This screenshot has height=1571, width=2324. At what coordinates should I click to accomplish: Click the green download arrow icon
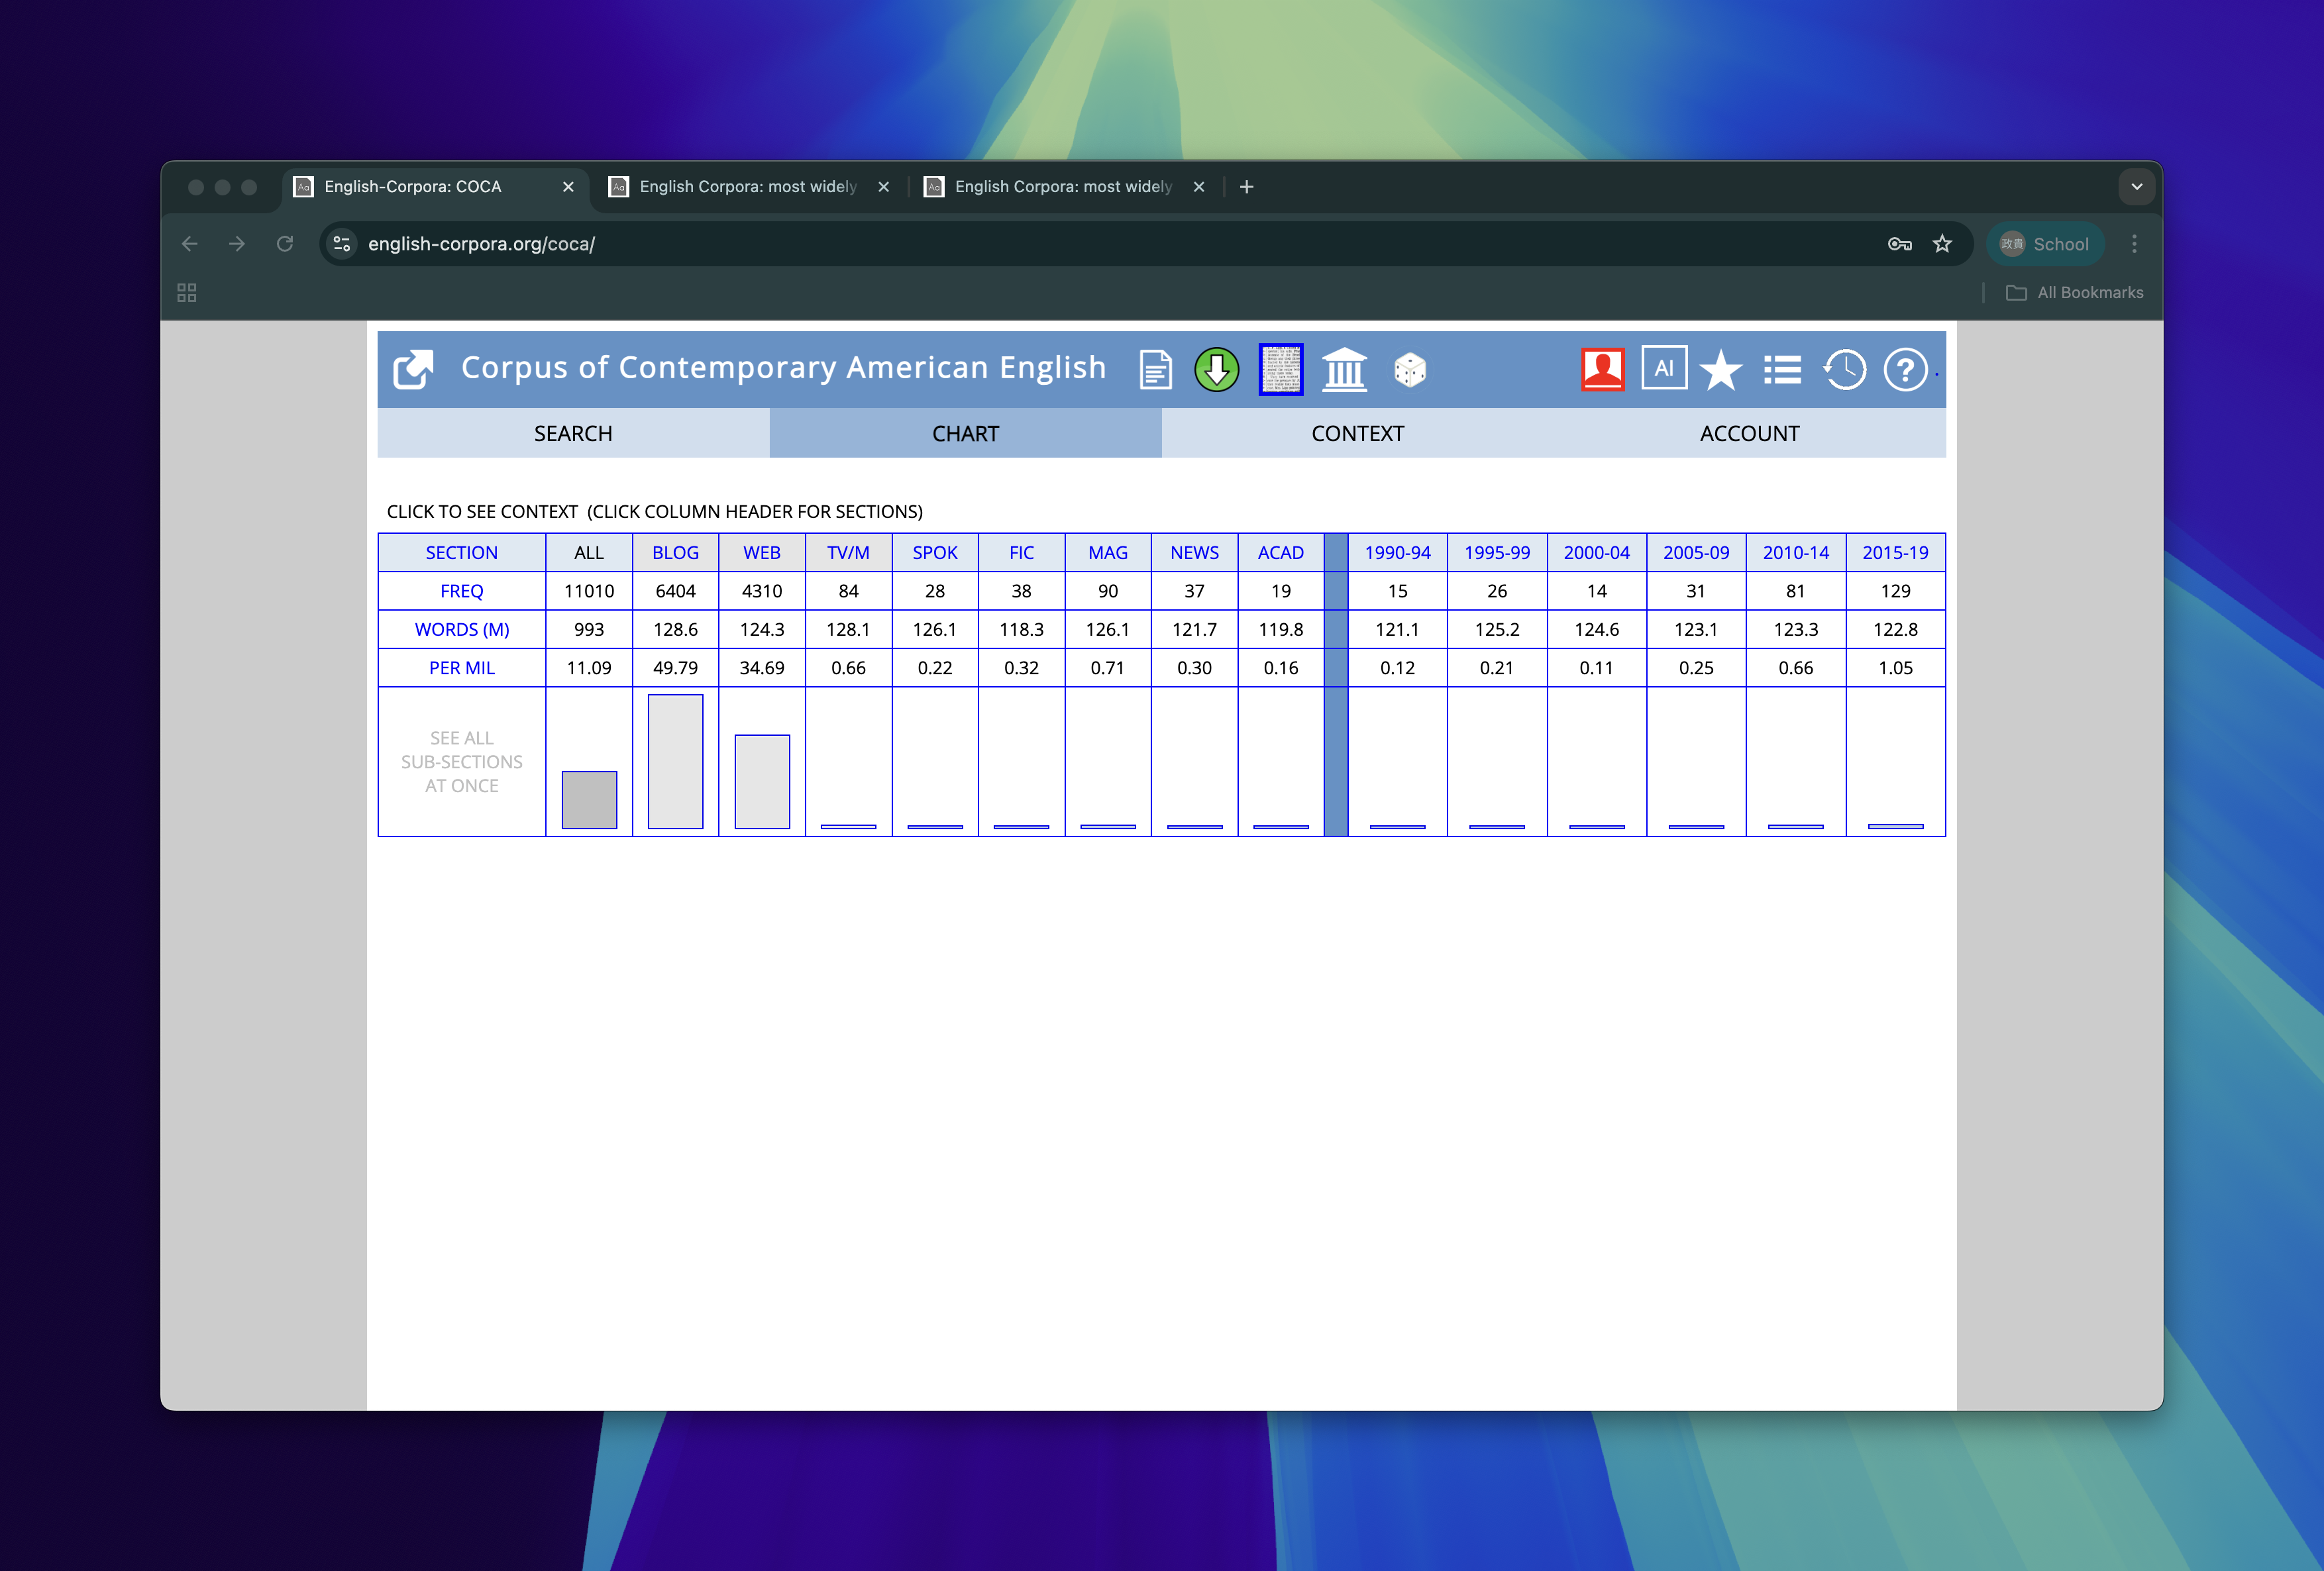coord(1216,370)
